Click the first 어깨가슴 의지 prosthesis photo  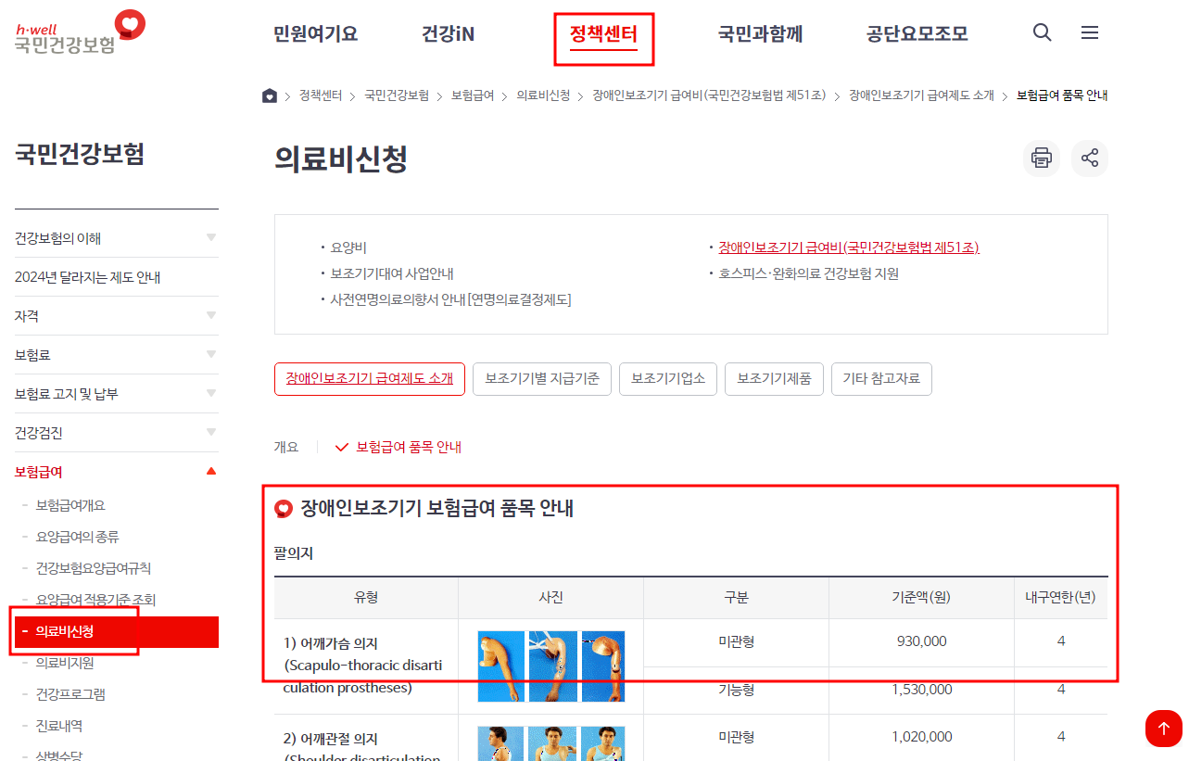(500, 666)
